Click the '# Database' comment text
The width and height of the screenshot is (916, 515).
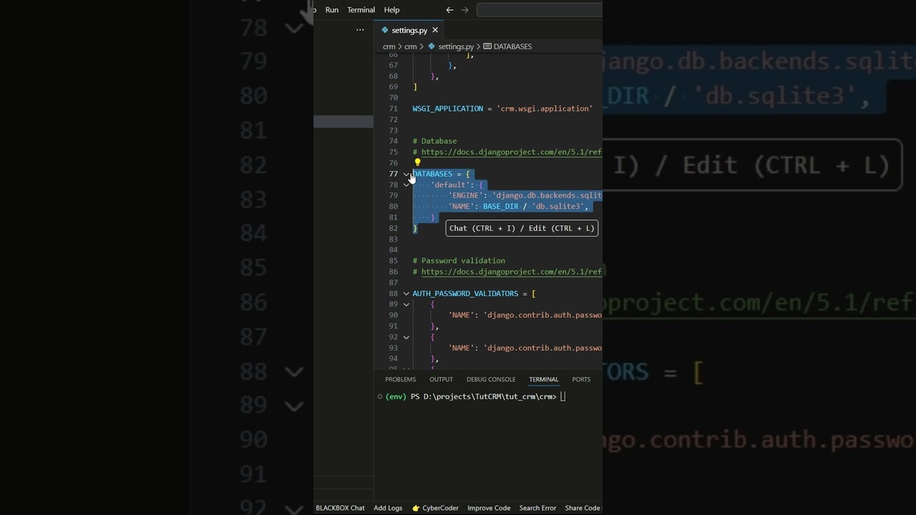(x=434, y=141)
